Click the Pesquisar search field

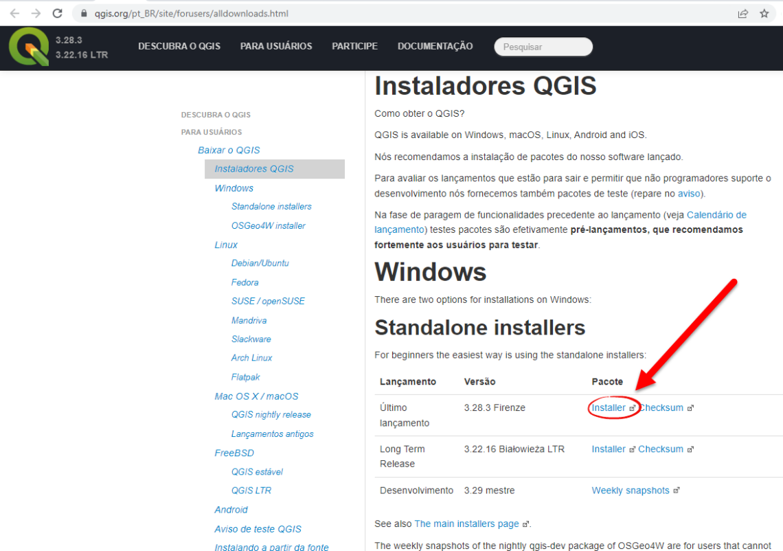[543, 46]
